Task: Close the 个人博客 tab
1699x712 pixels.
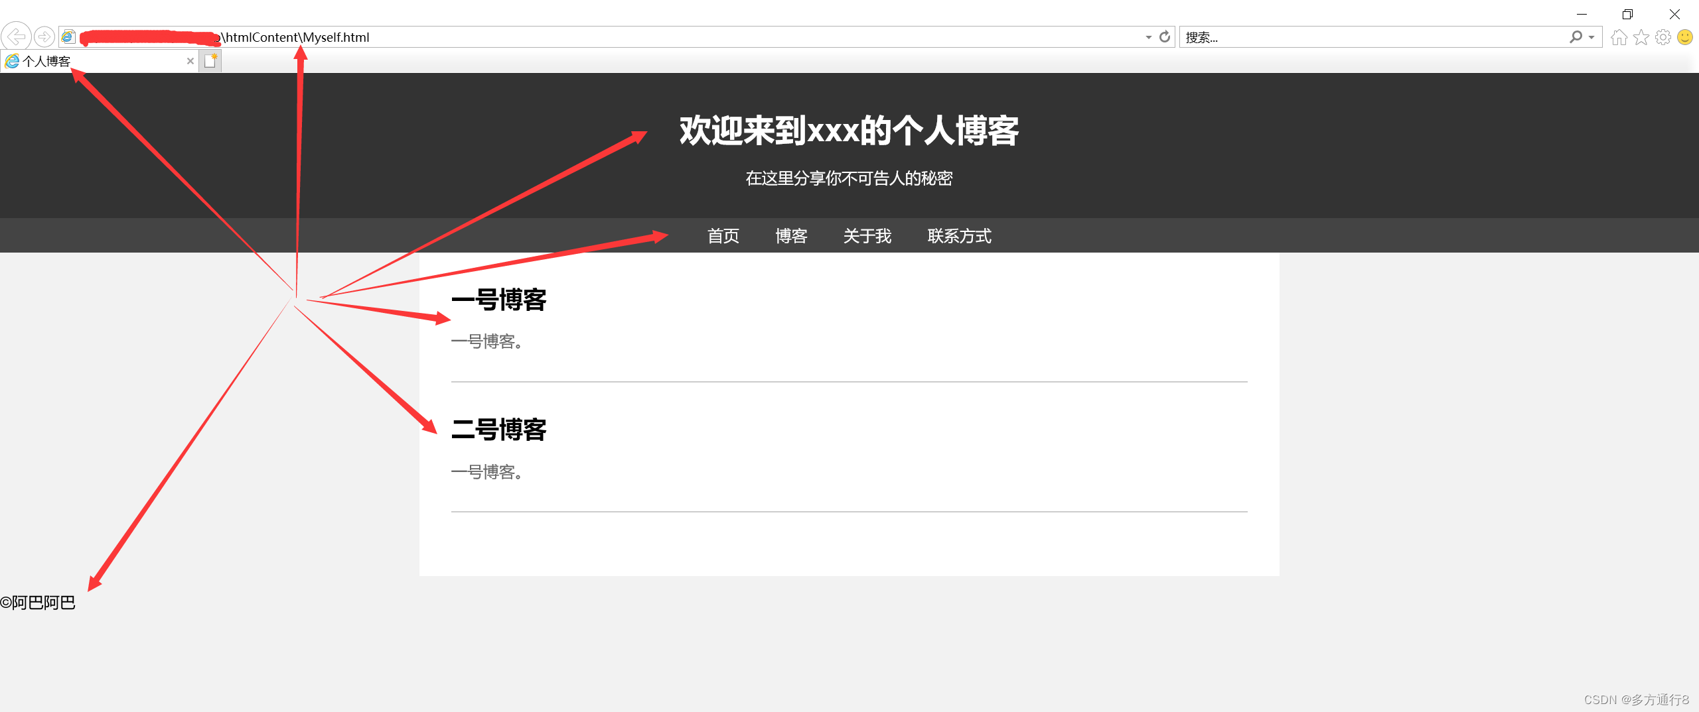Action: [x=190, y=61]
